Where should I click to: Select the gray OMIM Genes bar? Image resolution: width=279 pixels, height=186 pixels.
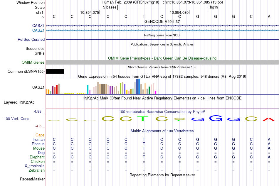click(162, 62)
